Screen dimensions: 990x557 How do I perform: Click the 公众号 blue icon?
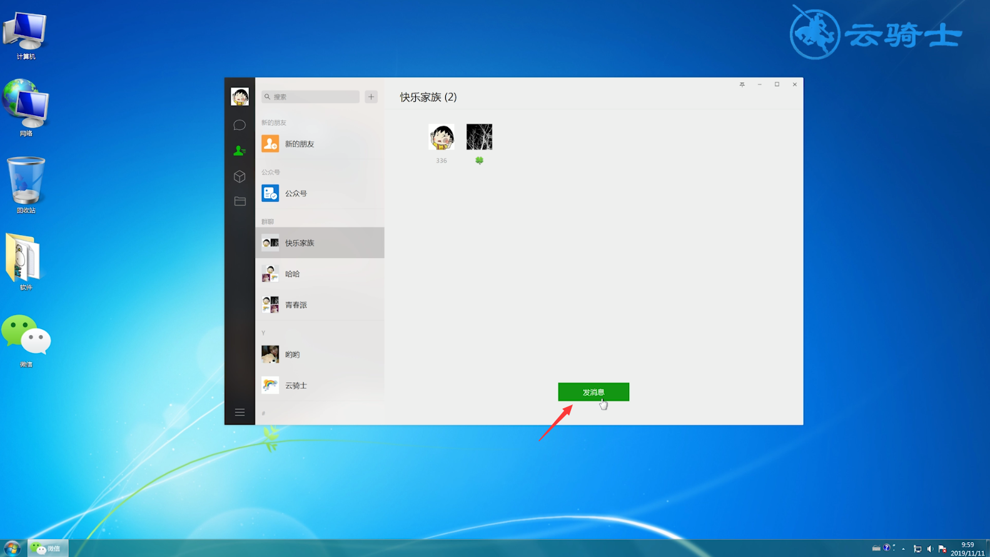tap(270, 193)
